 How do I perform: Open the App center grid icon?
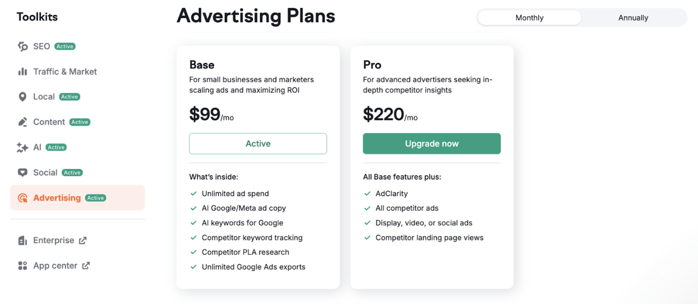pos(23,265)
